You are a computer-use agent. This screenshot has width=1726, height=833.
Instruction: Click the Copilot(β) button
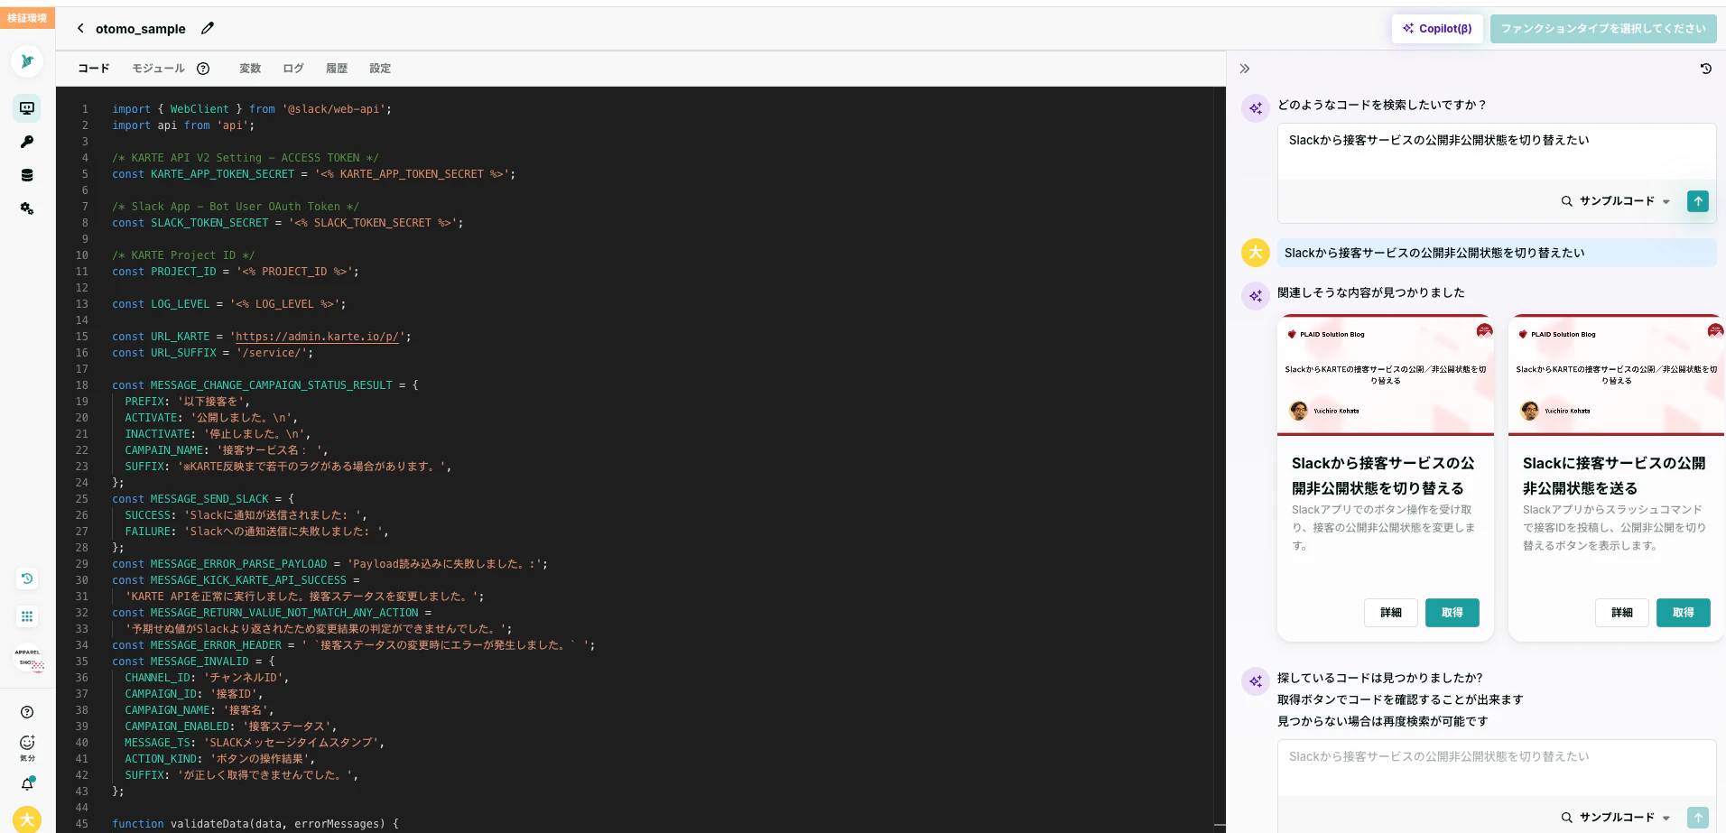pos(1437,29)
